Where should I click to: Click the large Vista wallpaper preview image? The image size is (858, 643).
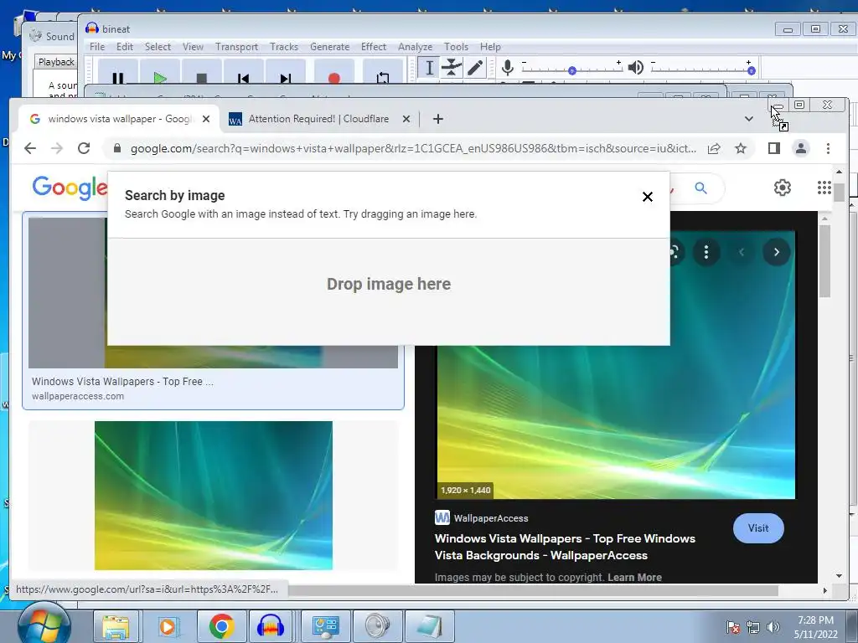click(x=616, y=422)
